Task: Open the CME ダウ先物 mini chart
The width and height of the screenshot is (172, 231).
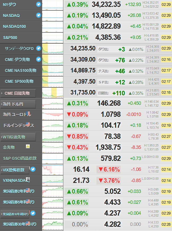Action: click(53, 60)
